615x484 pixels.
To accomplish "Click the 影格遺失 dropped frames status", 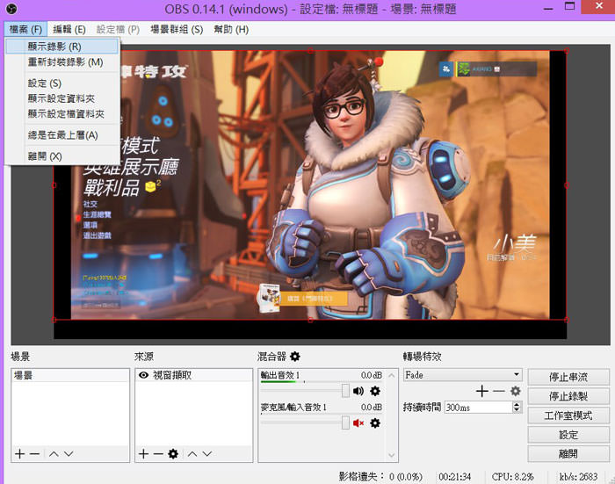I will [x=380, y=477].
